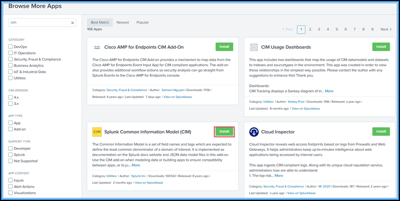Image resolution: width=400 pixels, height=201 pixels.
Task: Check the DevOps category filter
Action: [x=10, y=46]
